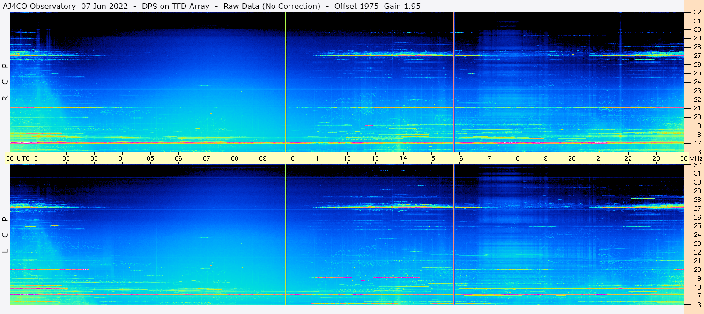Click the "Gain 1.95" value in header
The height and width of the screenshot is (314, 704).
click(402, 6)
